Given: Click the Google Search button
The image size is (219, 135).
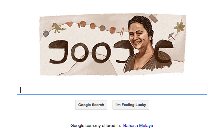Looking at the screenshot, I should [x=91, y=105].
